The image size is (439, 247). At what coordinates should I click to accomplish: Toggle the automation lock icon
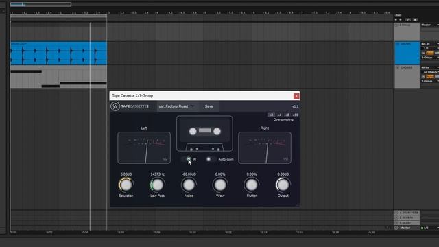[408, 20]
